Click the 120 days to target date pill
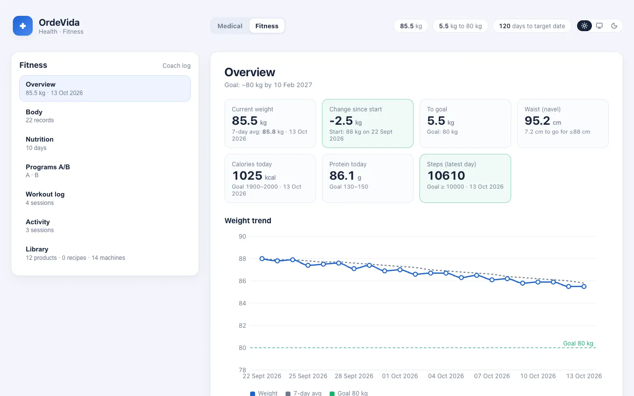Screen dimensions: 634x396 (532, 26)
